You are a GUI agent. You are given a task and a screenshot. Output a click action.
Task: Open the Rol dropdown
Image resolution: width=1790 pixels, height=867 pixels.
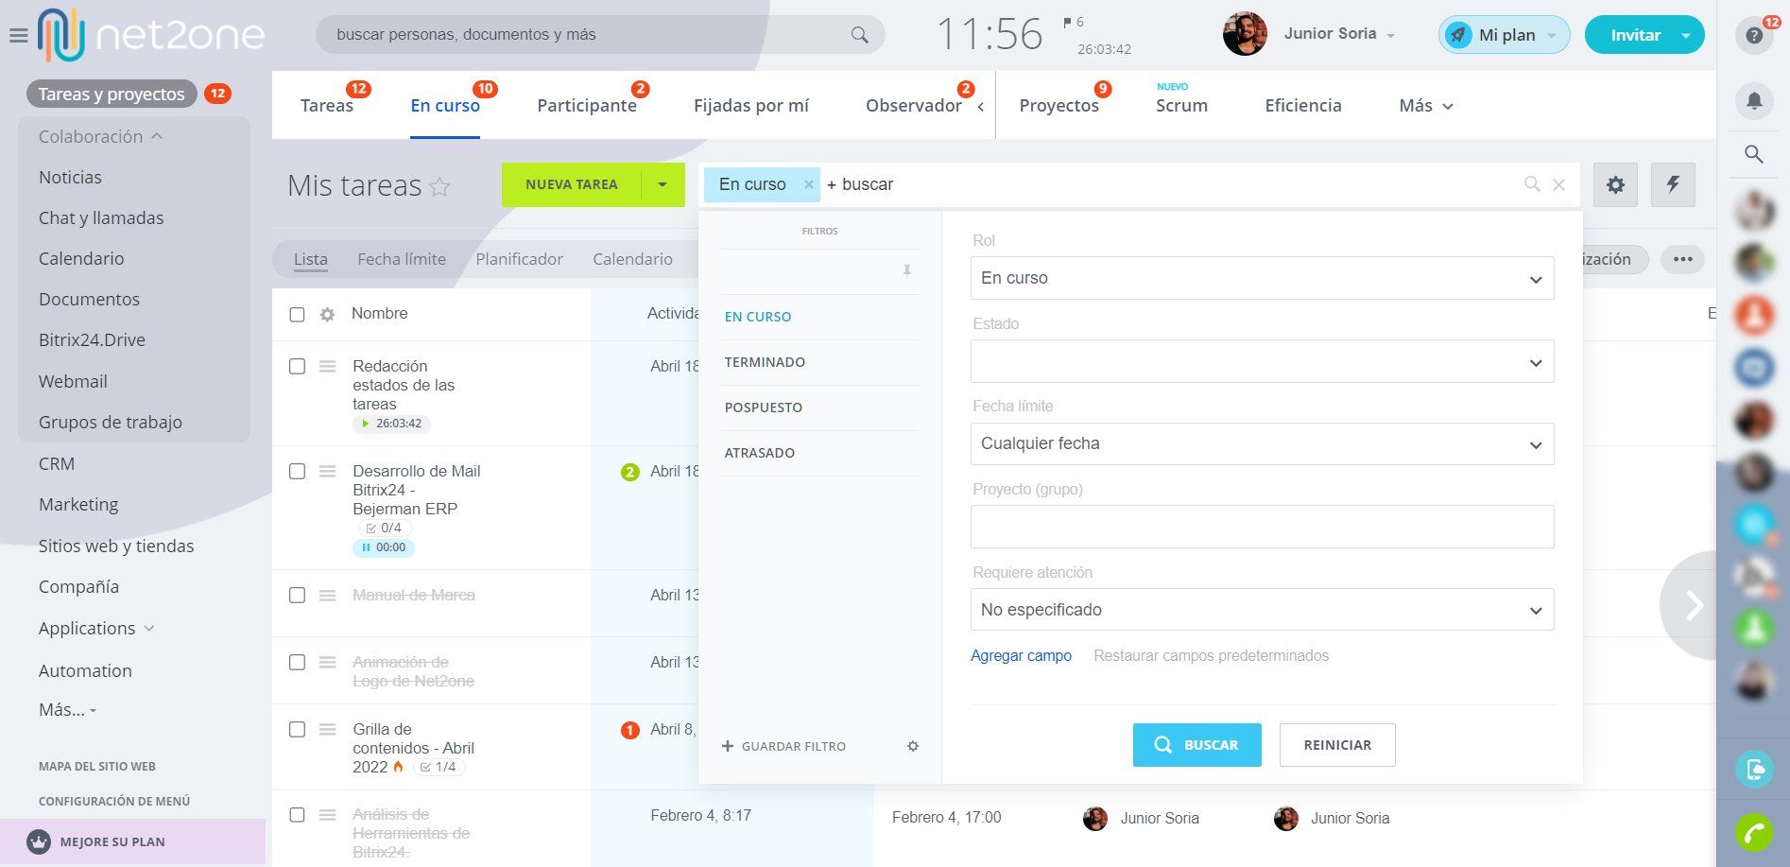(1262, 278)
